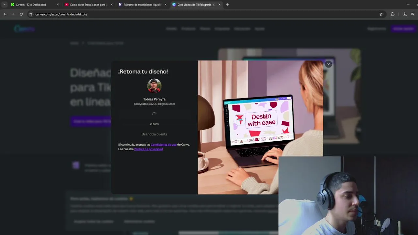Click the Design with ease laptop image
The width and height of the screenshot is (418, 235).
coord(260,127)
